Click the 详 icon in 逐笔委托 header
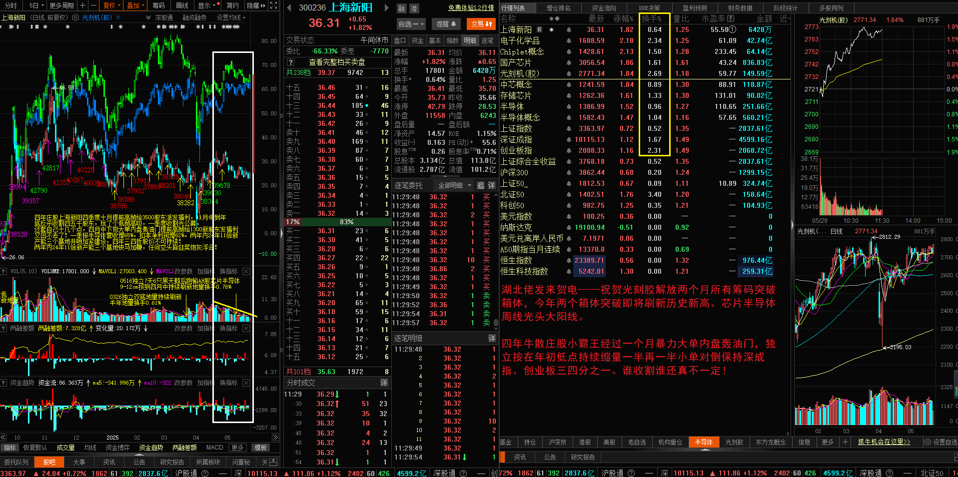This screenshot has width=958, height=477. tap(491, 185)
